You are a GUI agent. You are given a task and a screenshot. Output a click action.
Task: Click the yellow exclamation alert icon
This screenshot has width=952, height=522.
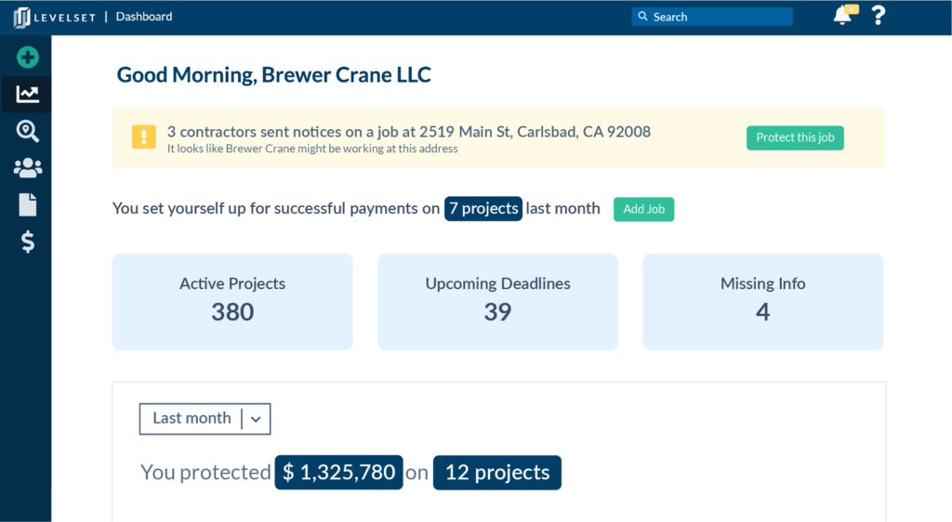coord(144,137)
